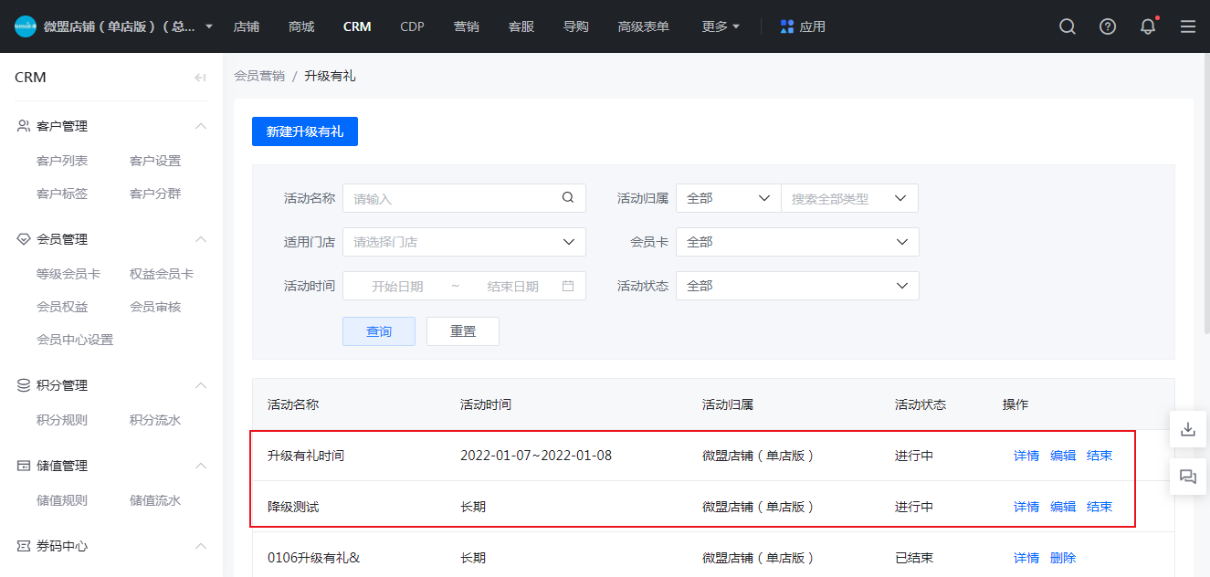The height and width of the screenshot is (577, 1210).
Task: Open 等级会员卡 in sidebar
Action: pyautogui.click(x=68, y=274)
